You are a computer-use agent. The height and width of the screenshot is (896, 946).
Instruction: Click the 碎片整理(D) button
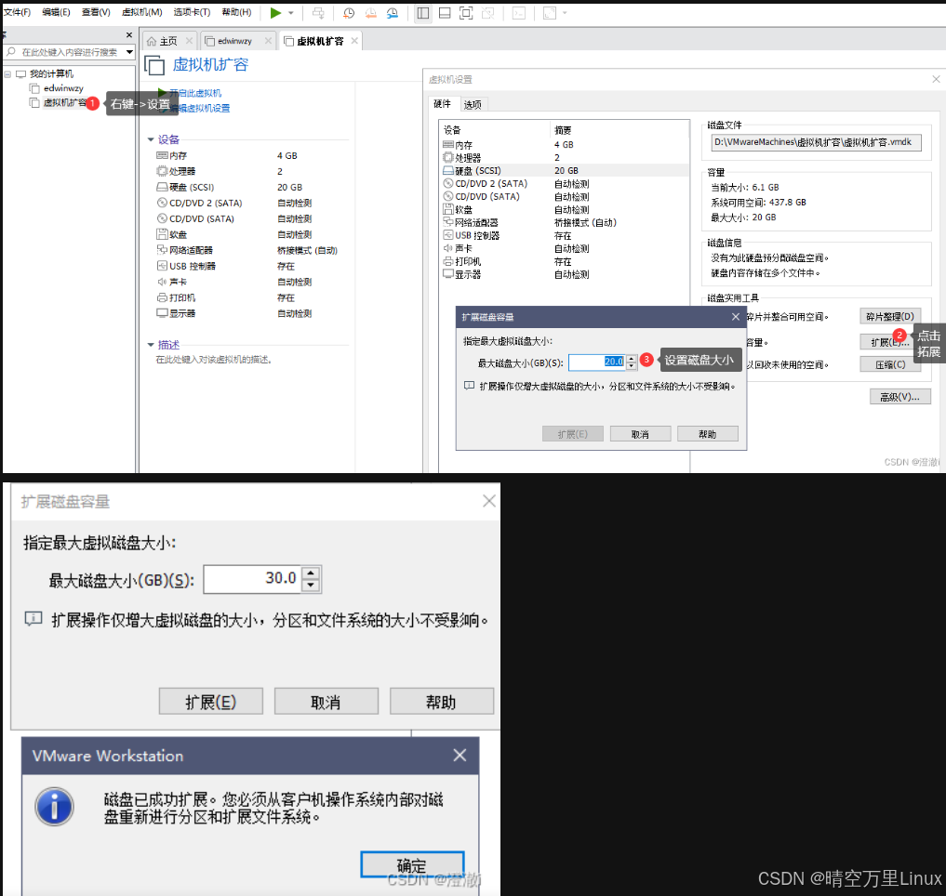pyautogui.click(x=890, y=317)
